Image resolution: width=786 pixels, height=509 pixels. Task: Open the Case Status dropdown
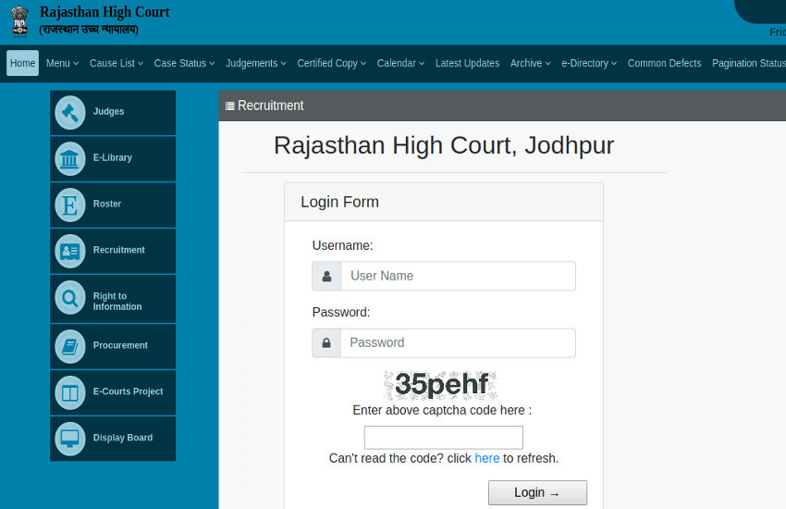[184, 64]
